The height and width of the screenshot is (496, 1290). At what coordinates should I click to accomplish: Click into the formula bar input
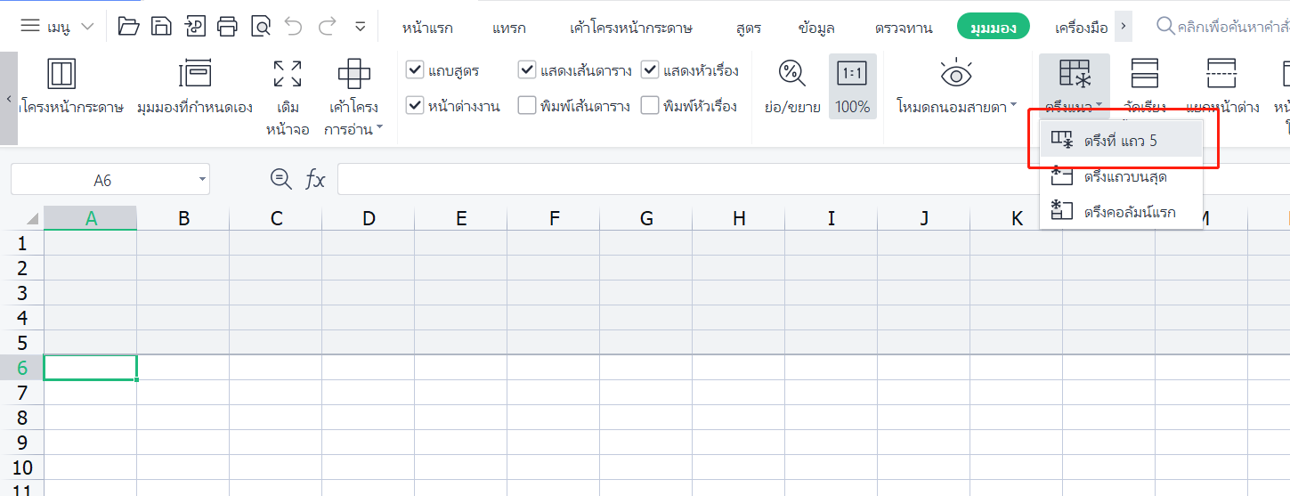[813, 179]
